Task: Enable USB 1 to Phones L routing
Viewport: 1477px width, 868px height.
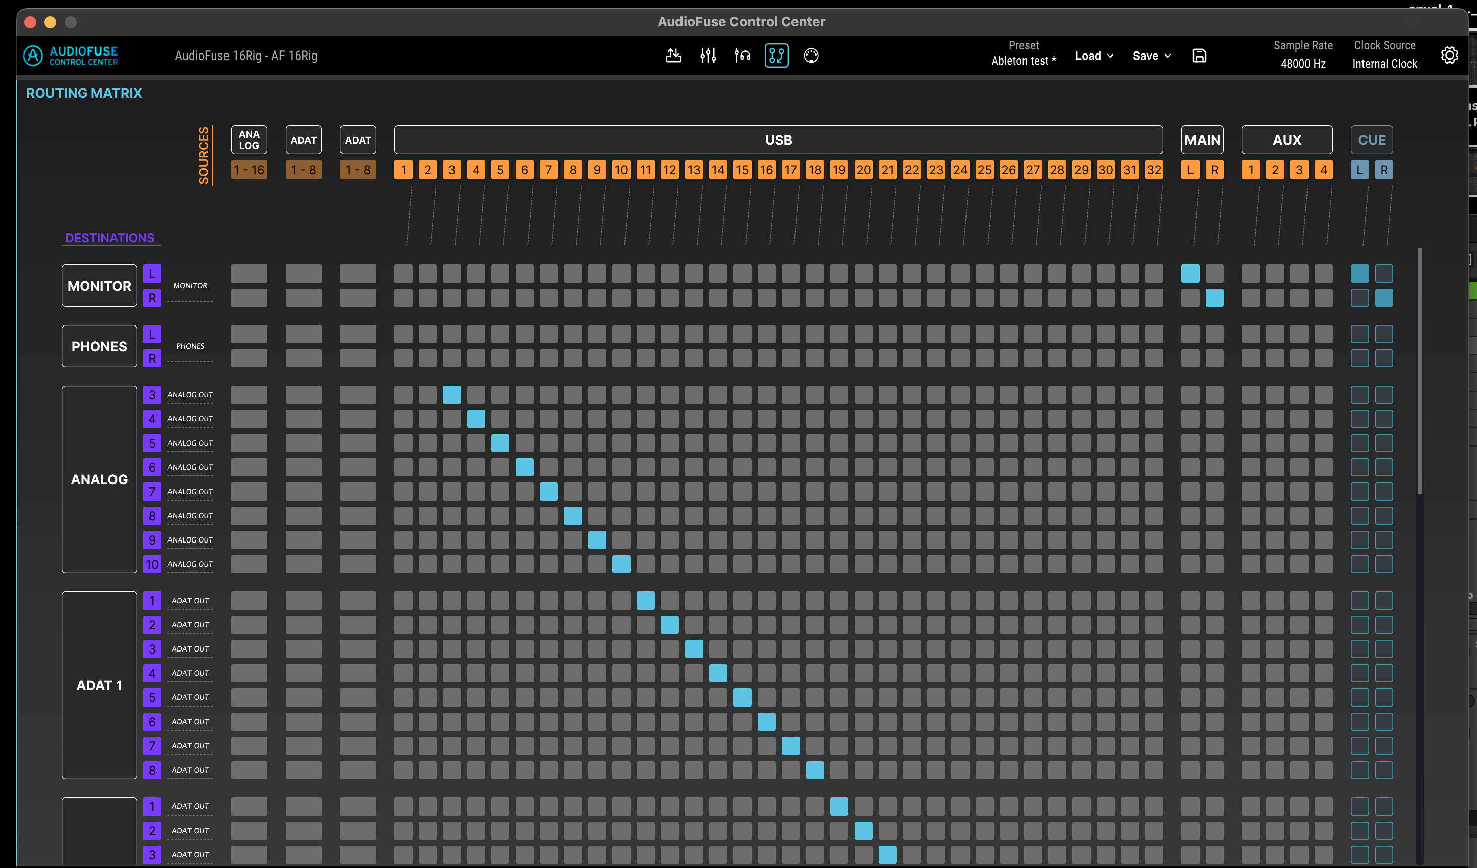Action: tap(403, 334)
